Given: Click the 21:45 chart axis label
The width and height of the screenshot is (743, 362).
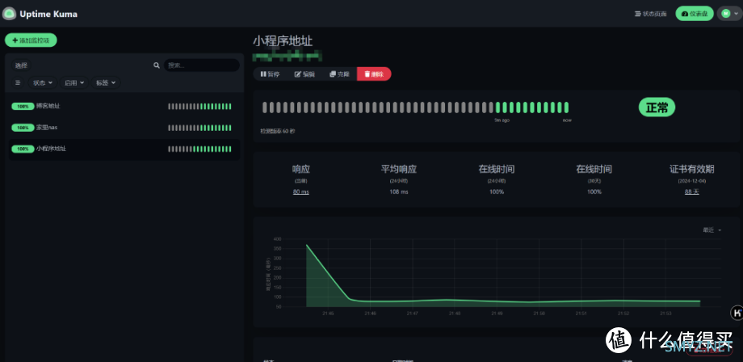Looking at the screenshot, I should tap(328, 314).
